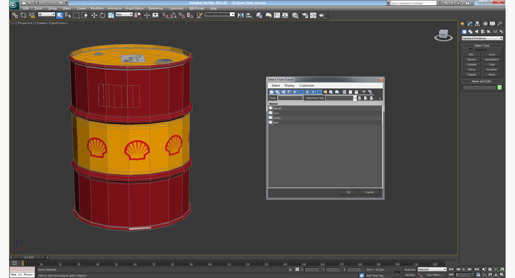This screenshot has width=515, height=278.
Task: Switch to Hierarchy command panel
Action: [477, 24]
